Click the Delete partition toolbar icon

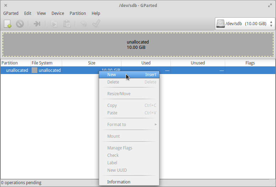click(20, 24)
